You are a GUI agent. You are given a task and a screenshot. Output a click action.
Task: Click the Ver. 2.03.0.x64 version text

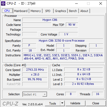point(32,104)
